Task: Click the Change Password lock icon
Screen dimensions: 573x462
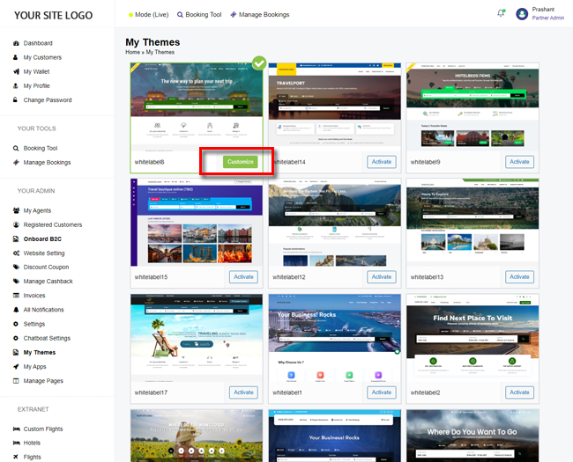Action: pyautogui.click(x=15, y=99)
